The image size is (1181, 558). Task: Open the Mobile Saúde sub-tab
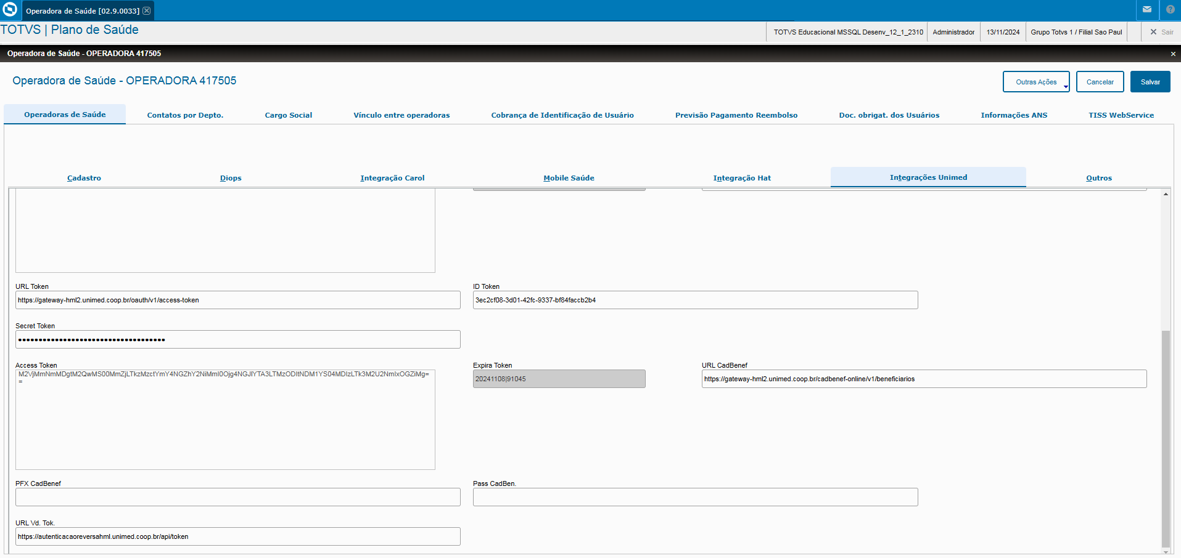tap(569, 178)
